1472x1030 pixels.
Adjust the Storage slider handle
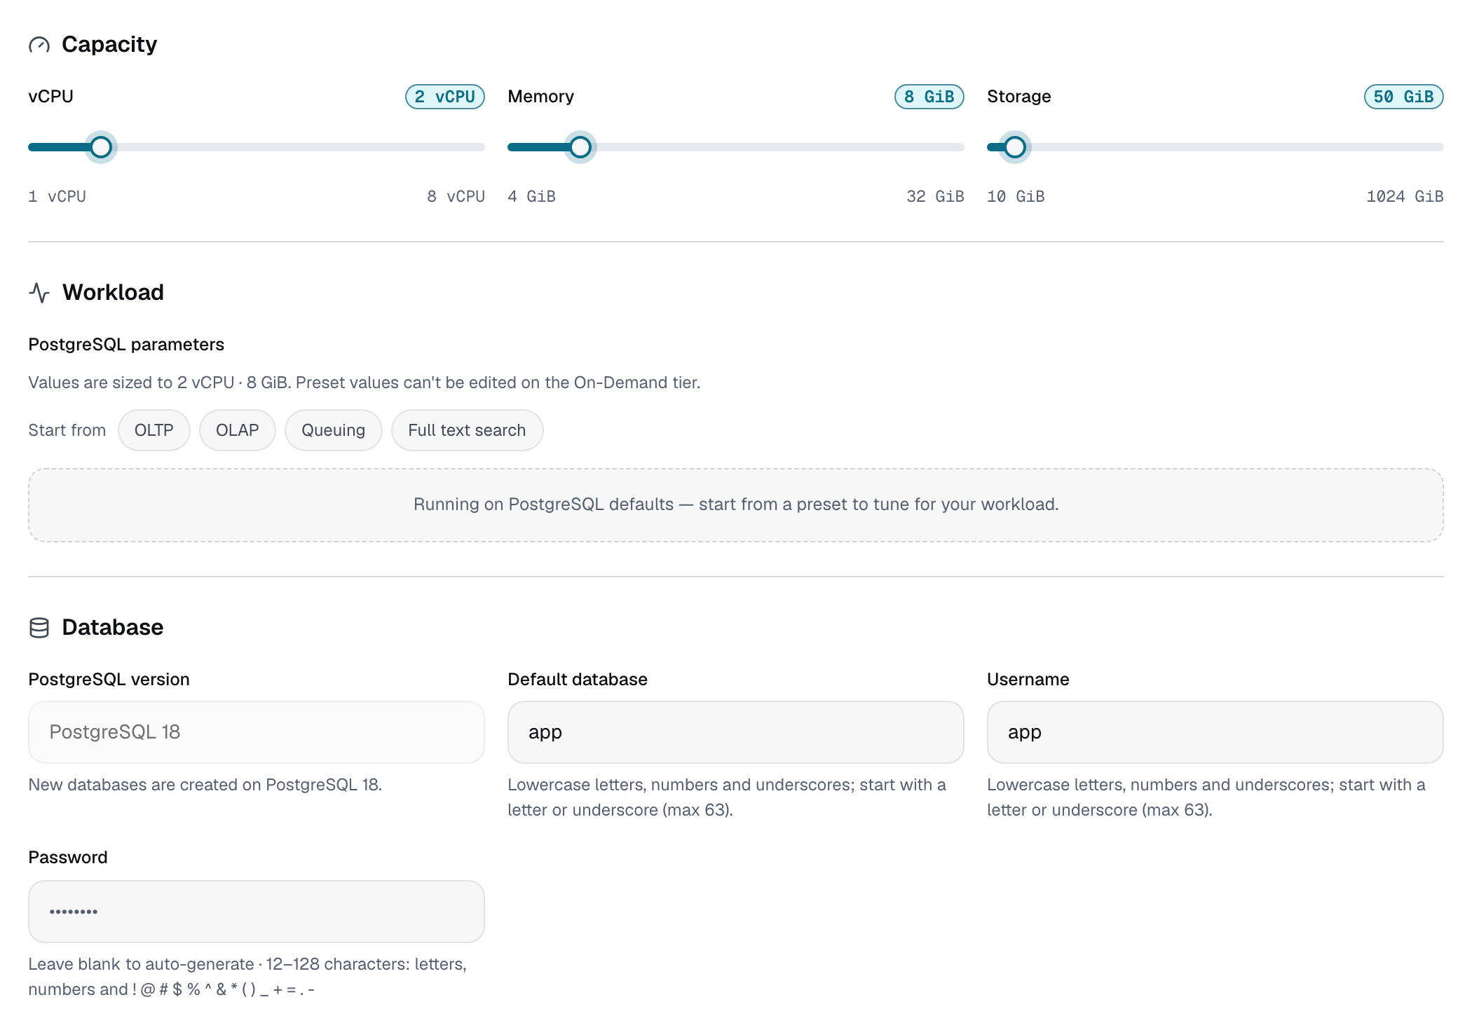click(1015, 147)
